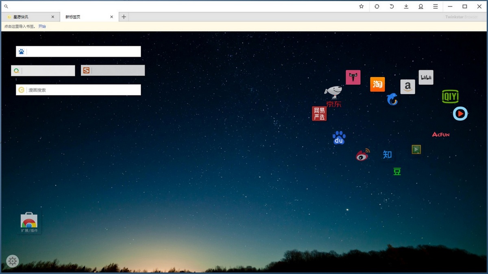488x274 pixels.
Task: Click the 点击这里导入书签 text
Action: (20, 26)
